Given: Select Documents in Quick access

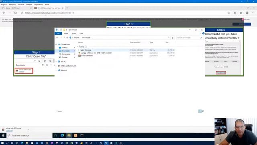Looking at the screenshot, I should 66,54.
